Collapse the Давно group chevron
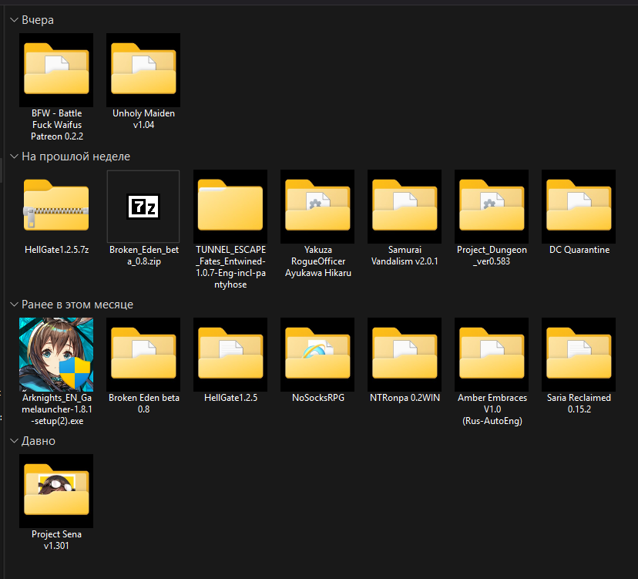This screenshot has width=638, height=579. pos(14,441)
